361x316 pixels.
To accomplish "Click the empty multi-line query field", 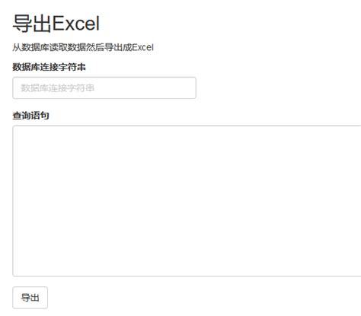I will (x=187, y=201).
